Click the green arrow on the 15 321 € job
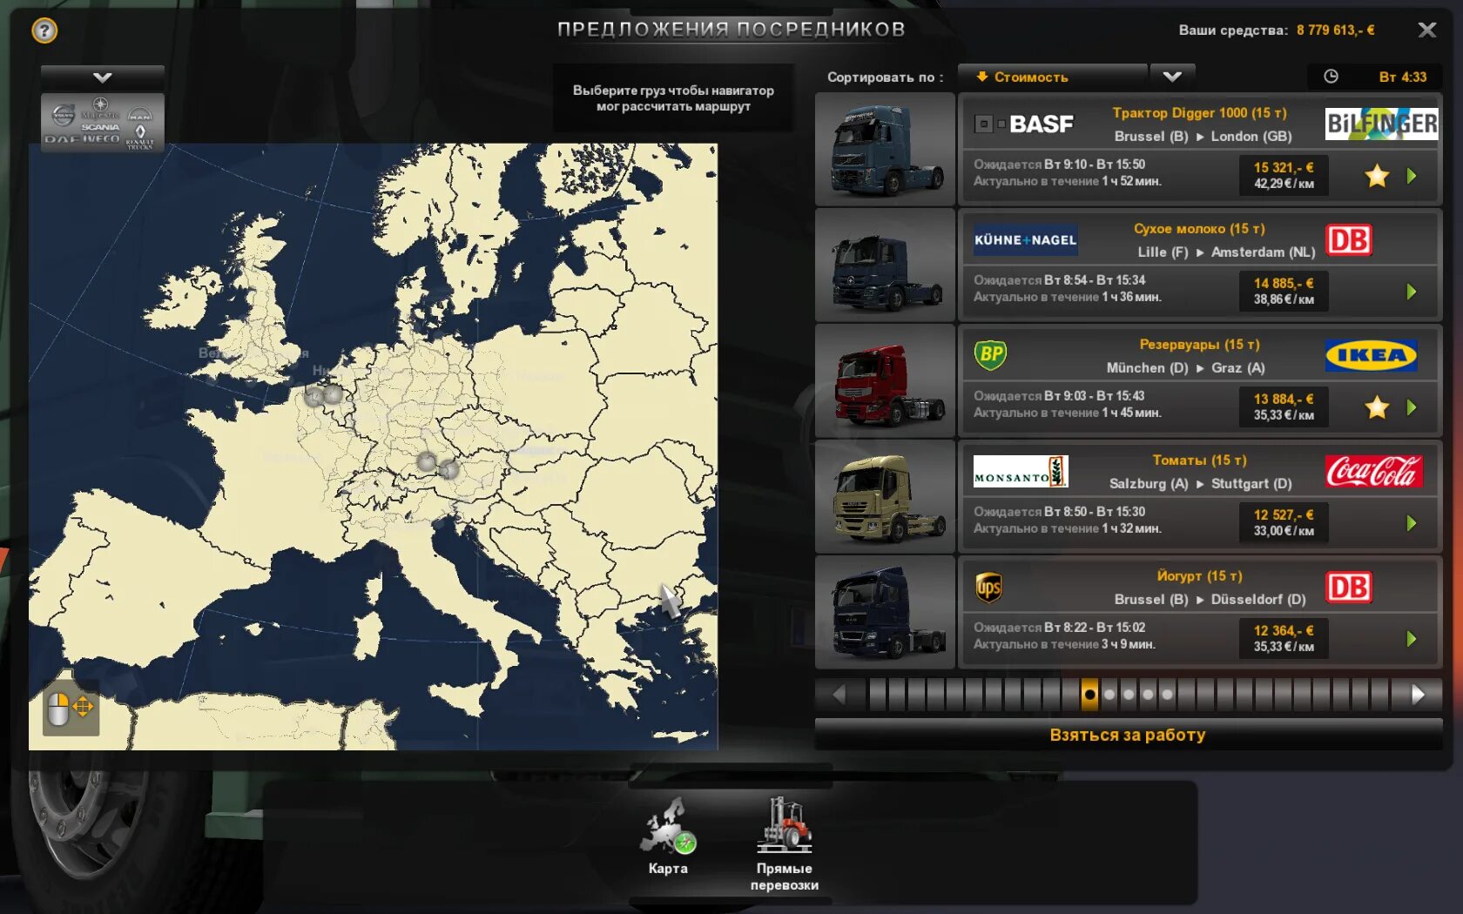Image resolution: width=1463 pixels, height=914 pixels. click(x=1412, y=176)
